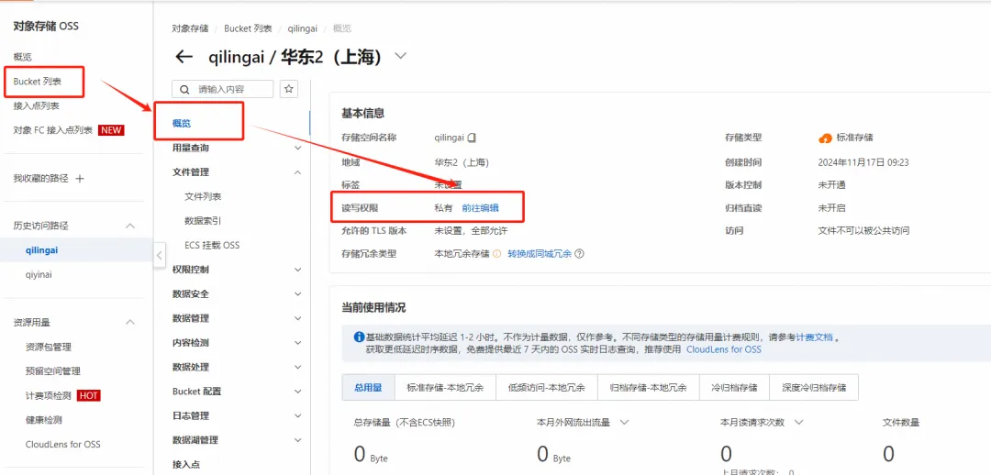
Task: Open CloudLens for OSS in sidebar
Action: pyautogui.click(x=62, y=444)
